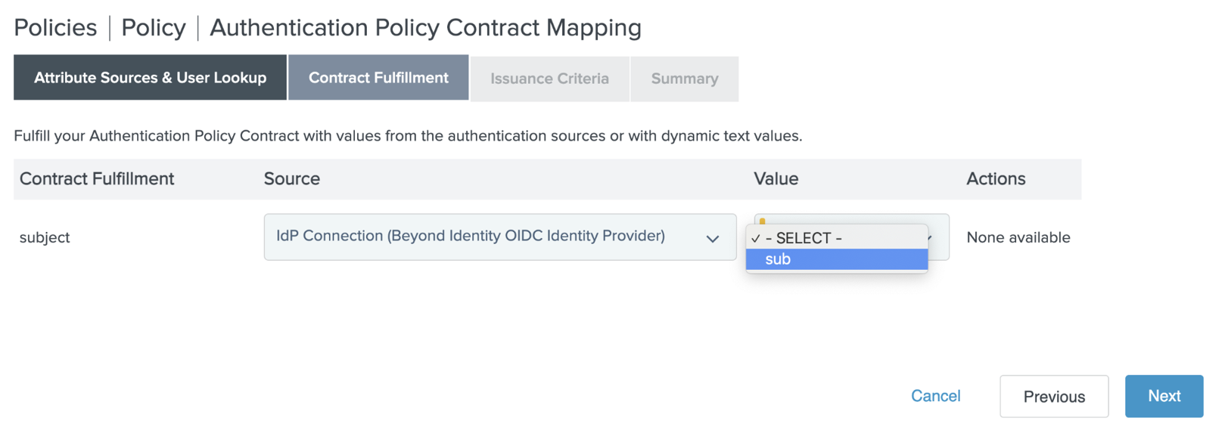This screenshot has height=430, width=1225.
Task: Click the Policies breadcrumb heading
Action: point(55,28)
